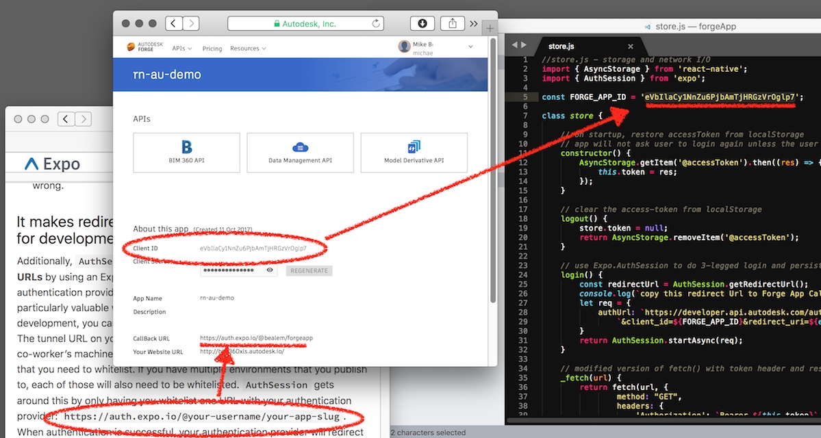
Task: Click Mike B's profile avatar
Action: tap(404, 47)
